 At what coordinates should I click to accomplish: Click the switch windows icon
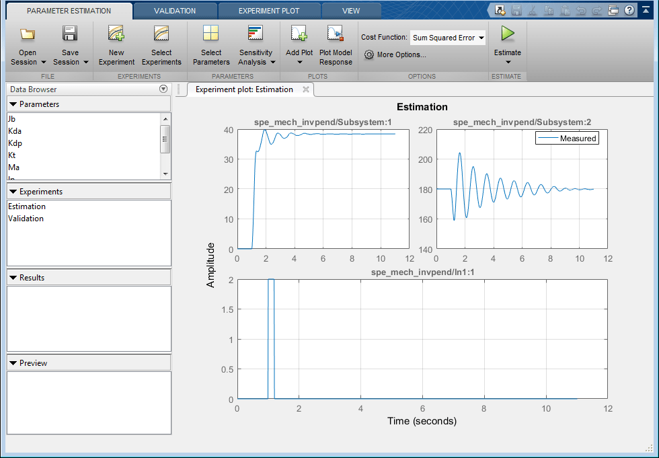[x=613, y=10]
